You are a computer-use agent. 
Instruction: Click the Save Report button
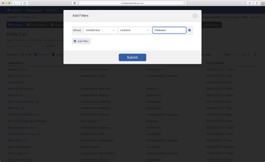point(211,25)
